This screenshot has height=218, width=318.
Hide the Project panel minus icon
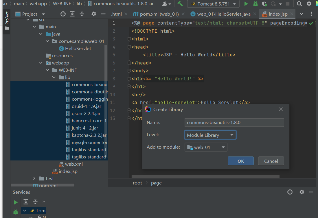click(103, 14)
